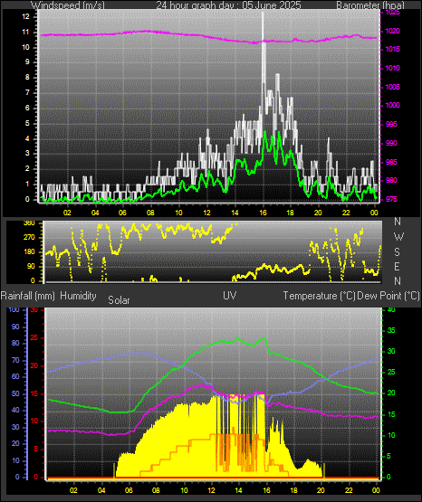
Task: Click the 12 value on windspeed axis
Action: (x=25, y=16)
